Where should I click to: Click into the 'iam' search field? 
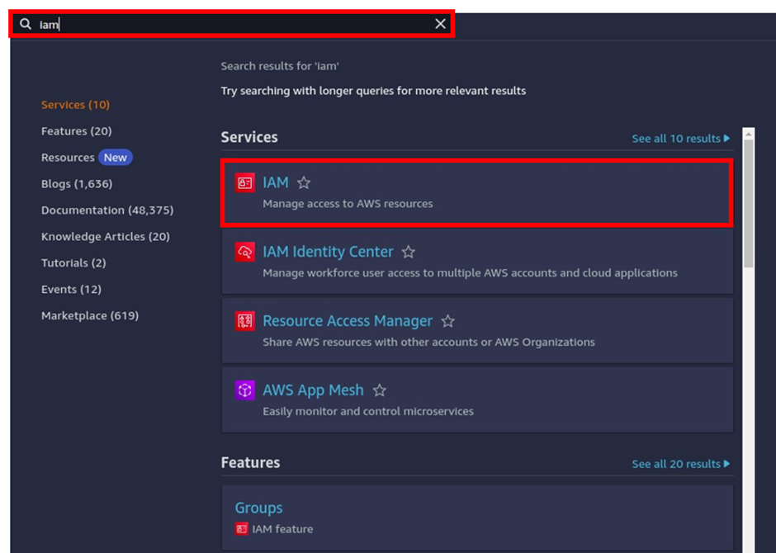[231, 24]
